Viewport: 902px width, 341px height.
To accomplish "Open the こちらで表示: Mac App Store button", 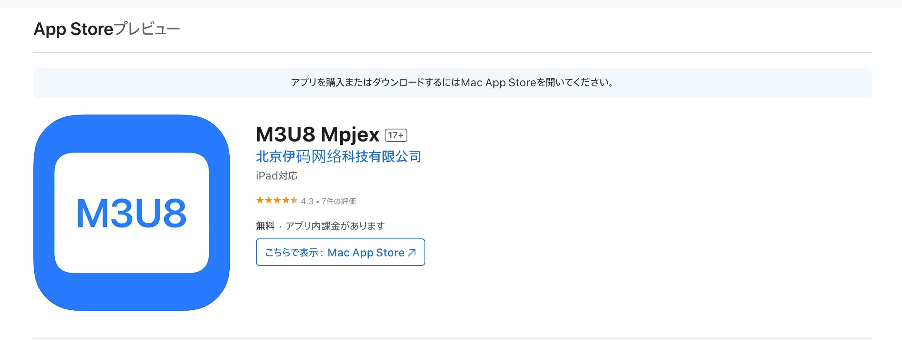I will pyautogui.click(x=341, y=252).
